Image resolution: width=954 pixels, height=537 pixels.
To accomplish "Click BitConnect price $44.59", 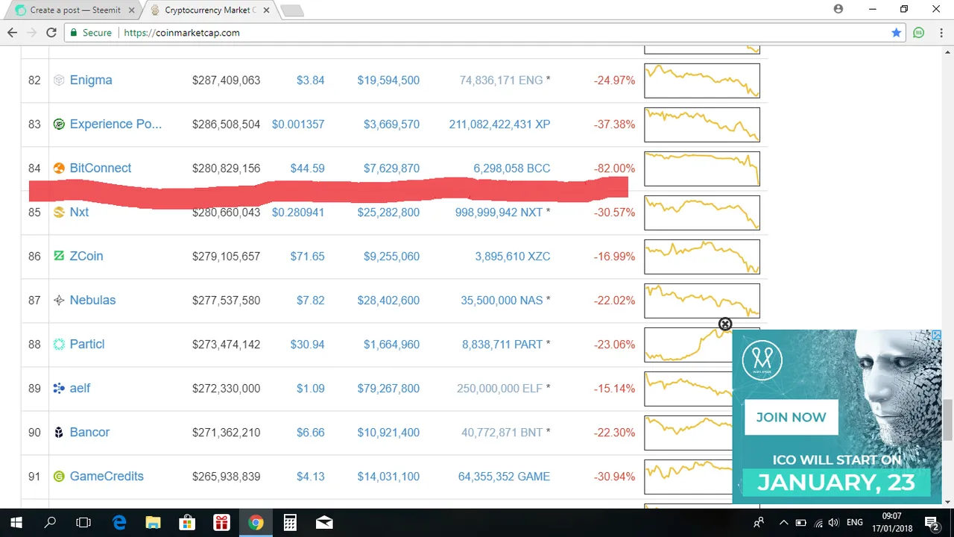I will pyautogui.click(x=307, y=169).
